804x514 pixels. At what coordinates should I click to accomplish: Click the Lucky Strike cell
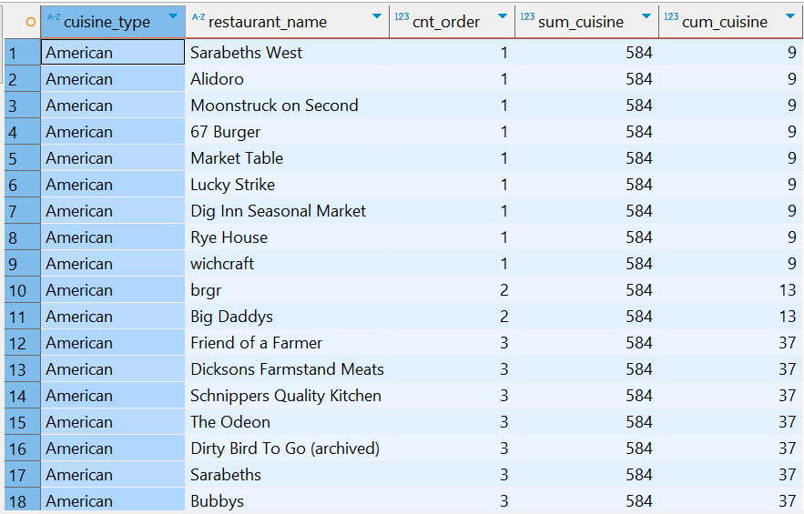tap(287, 185)
